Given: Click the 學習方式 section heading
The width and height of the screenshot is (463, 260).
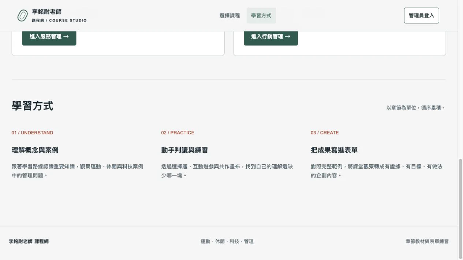Looking at the screenshot, I should coord(33,106).
